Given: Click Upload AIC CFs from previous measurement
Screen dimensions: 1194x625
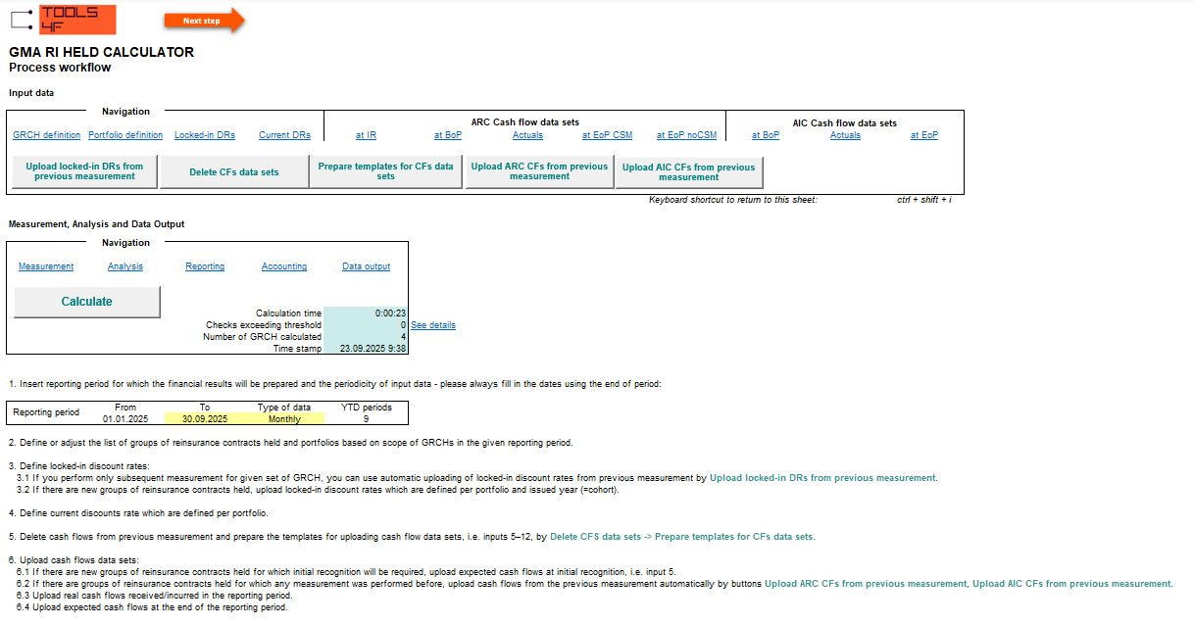Looking at the screenshot, I should click(x=688, y=172).
